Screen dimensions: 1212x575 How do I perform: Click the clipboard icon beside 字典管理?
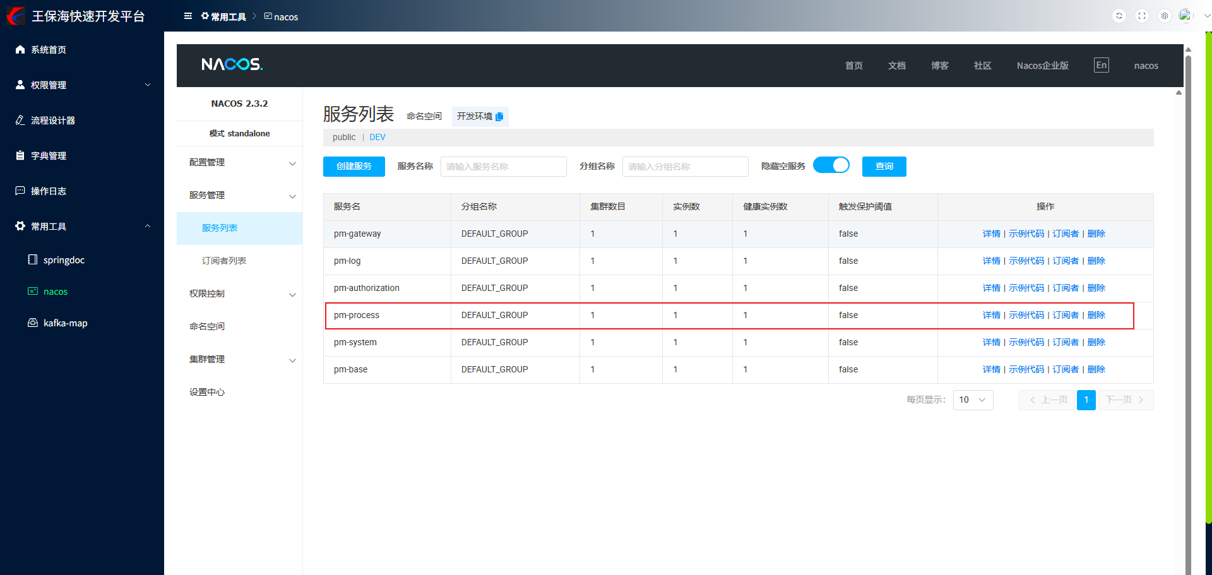click(x=20, y=155)
